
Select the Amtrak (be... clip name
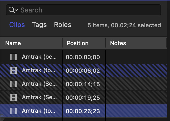[x=39, y=57]
